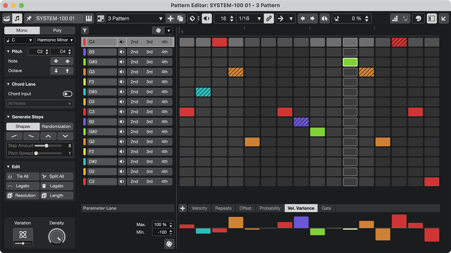
Task: Mute the C3 lane speaker
Action: click(122, 112)
